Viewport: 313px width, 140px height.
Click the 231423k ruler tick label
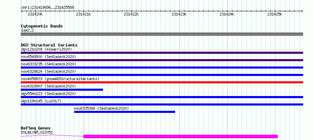(x=179, y=14)
